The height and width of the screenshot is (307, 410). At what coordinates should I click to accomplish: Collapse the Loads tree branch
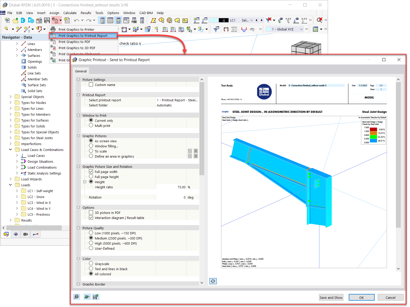pyautogui.click(x=10, y=185)
